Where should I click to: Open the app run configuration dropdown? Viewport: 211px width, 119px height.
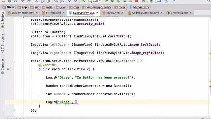95,1
